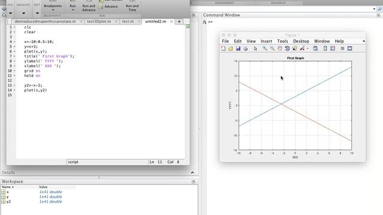This screenshot has width=383, height=215.
Task: Select the Rotate 3D tool in Figure 1
Action: tap(287, 48)
